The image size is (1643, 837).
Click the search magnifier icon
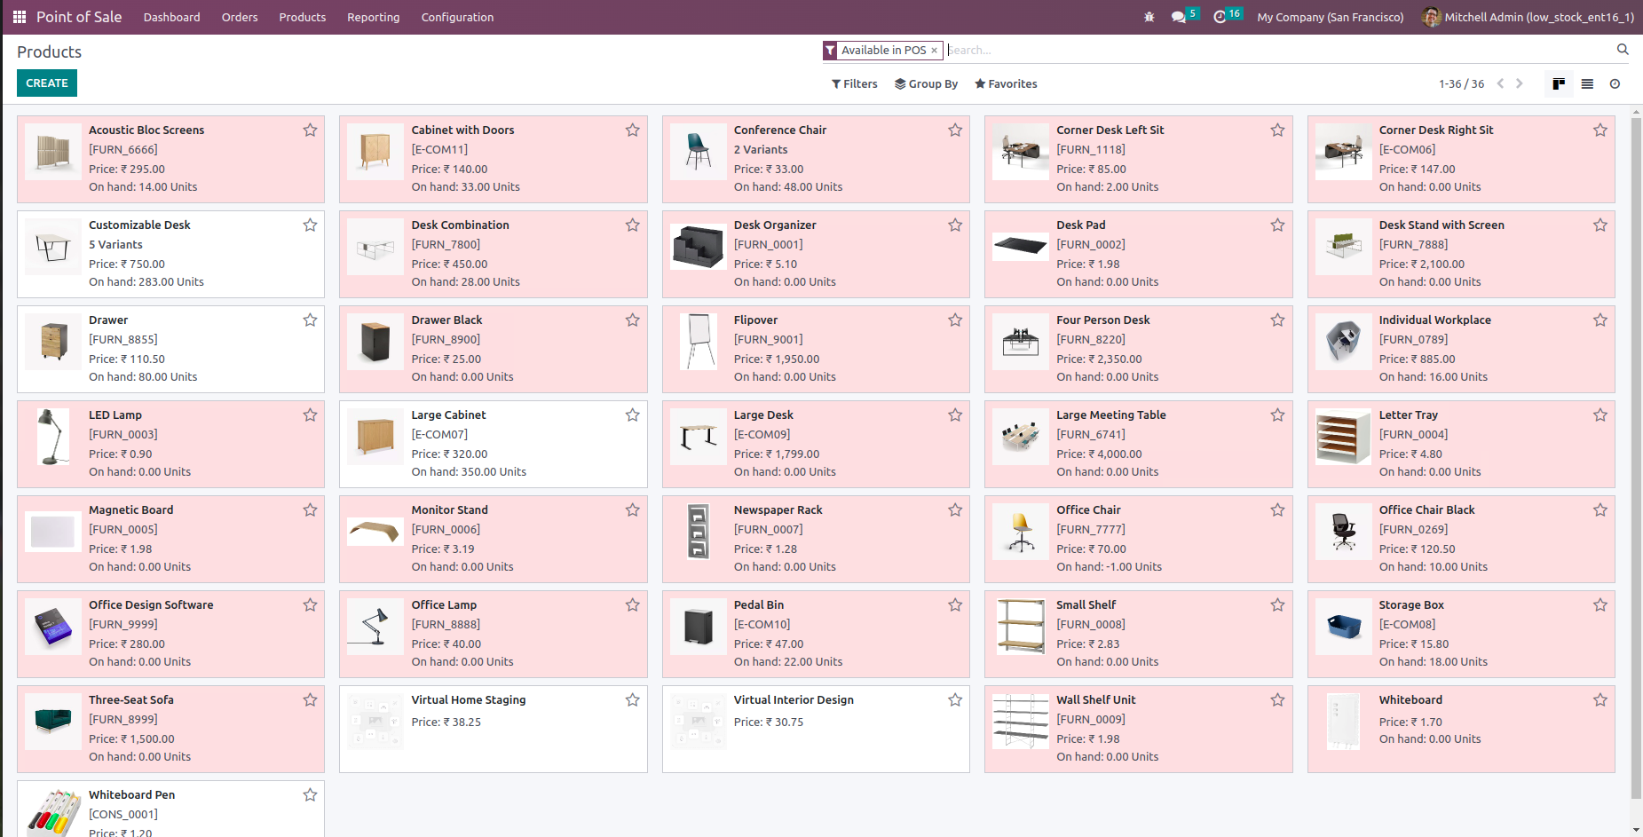pos(1623,50)
